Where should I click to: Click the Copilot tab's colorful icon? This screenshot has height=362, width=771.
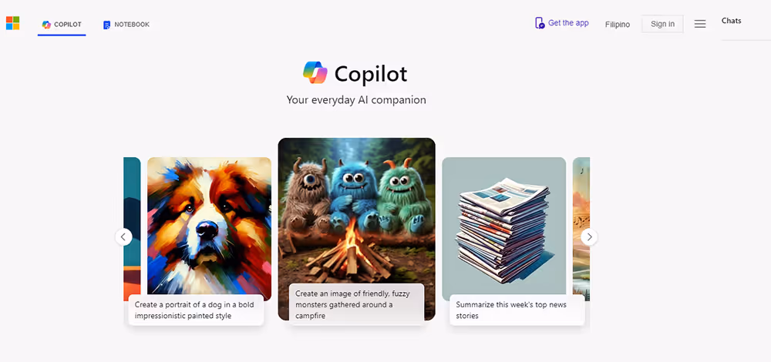coord(46,25)
